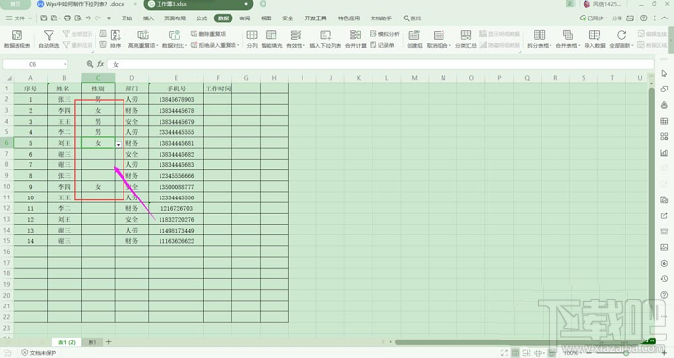Expand dropdown arrow beside 文件 menu
Viewport: 674px width, 358px height.
click(x=30, y=18)
